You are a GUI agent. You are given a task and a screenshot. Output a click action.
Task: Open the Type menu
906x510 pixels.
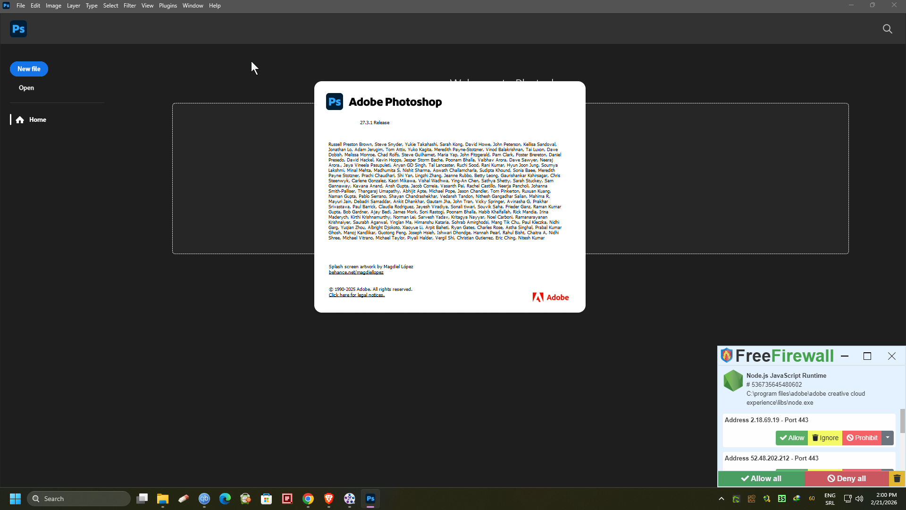click(92, 6)
